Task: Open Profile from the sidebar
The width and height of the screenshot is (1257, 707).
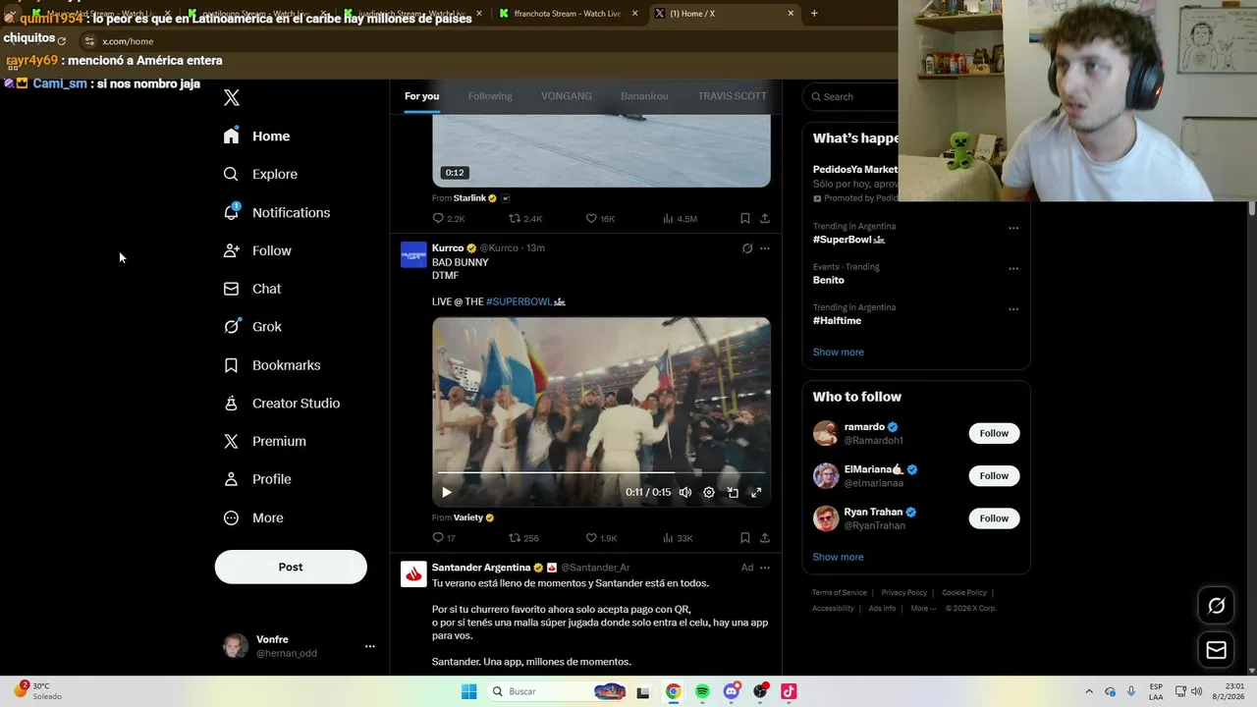Action: click(x=257, y=479)
